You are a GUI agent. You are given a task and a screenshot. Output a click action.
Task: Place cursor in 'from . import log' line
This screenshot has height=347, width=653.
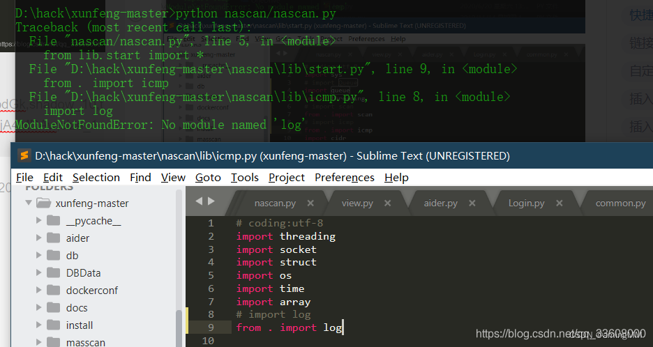(289, 328)
